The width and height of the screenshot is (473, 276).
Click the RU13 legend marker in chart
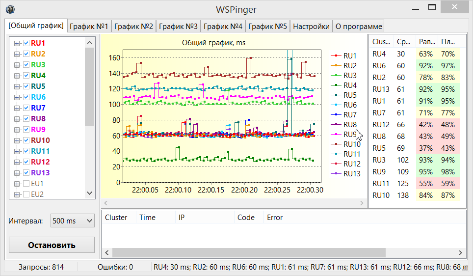point(336,174)
